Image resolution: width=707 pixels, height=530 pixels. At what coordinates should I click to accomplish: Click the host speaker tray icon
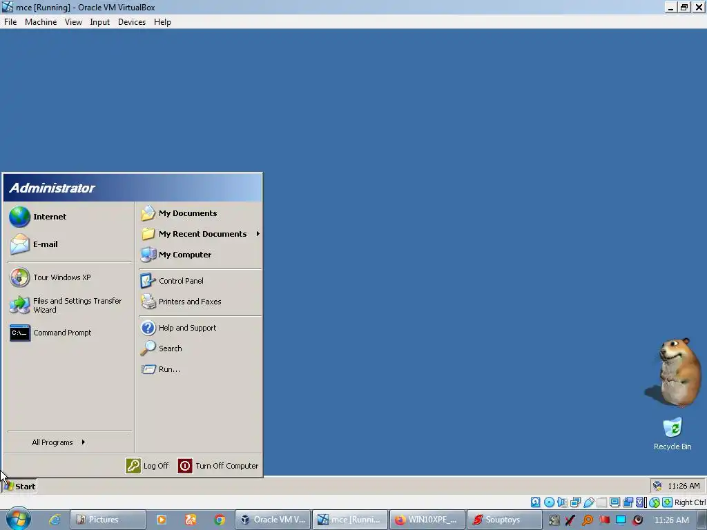637,520
